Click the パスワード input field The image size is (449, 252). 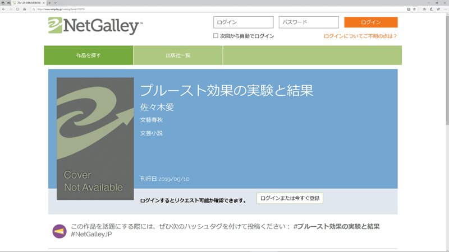pyautogui.click(x=309, y=22)
